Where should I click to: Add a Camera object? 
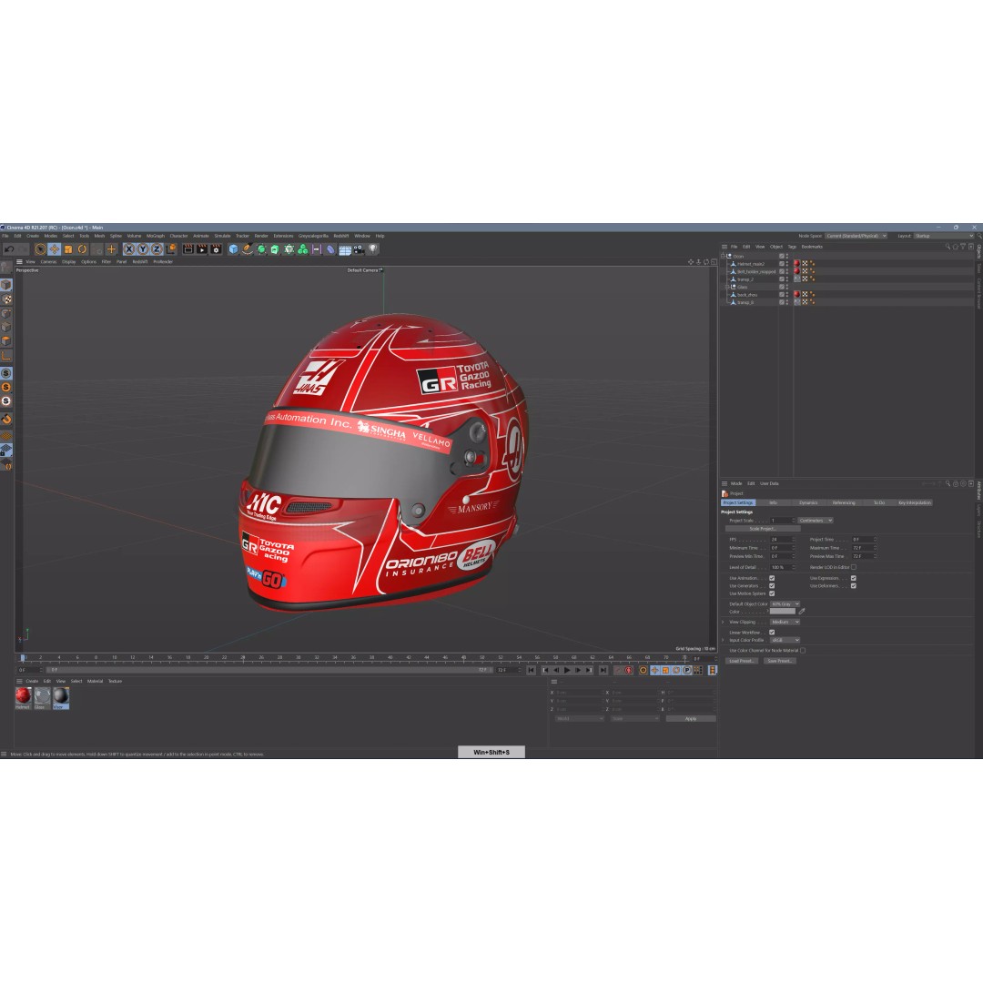coord(359,249)
